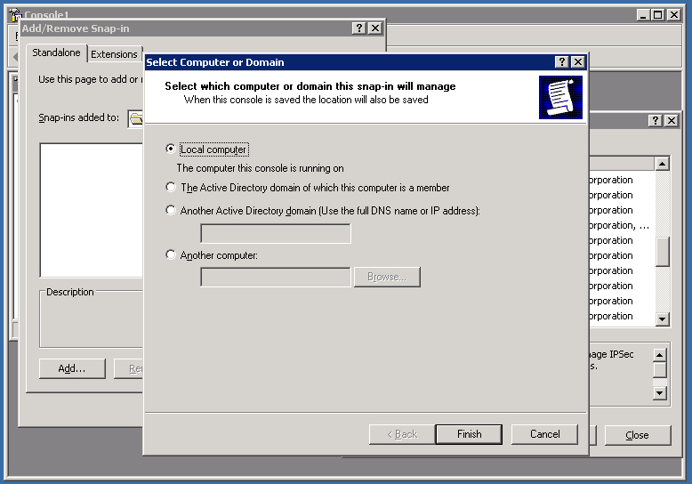Image resolution: width=692 pixels, height=484 pixels.
Task: Click help button on Add/Remove Snap-in title bar
Action: [359, 28]
